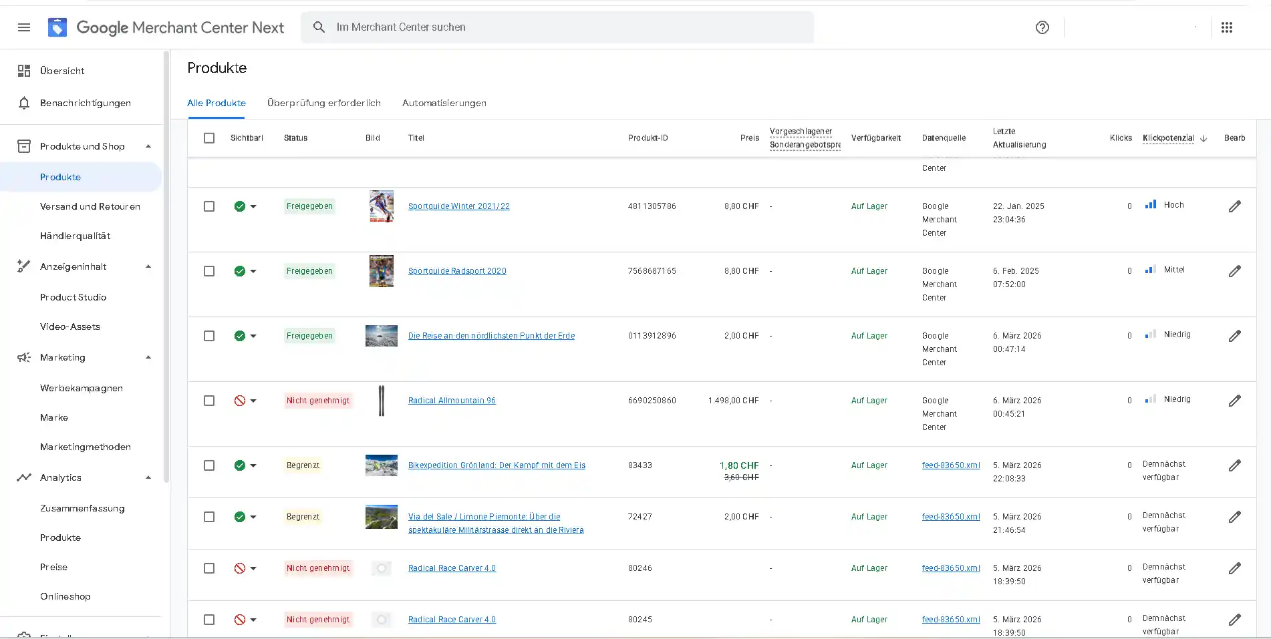This screenshot has height=639, width=1271.
Task: Open Die Reise an den nördlichsten Punkt link
Action: tap(491, 336)
